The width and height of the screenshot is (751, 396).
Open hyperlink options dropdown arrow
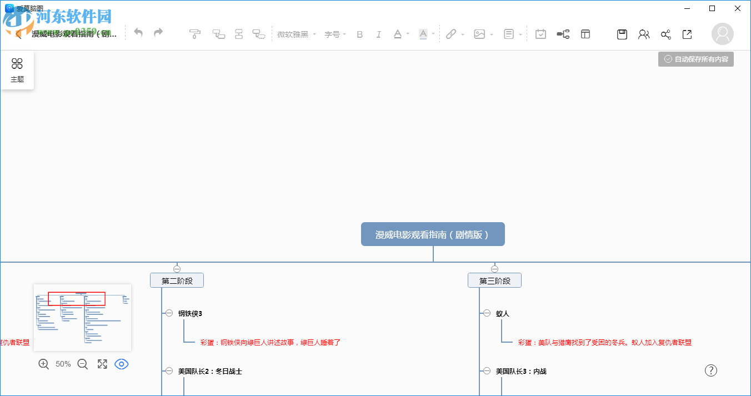tap(463, 34)
